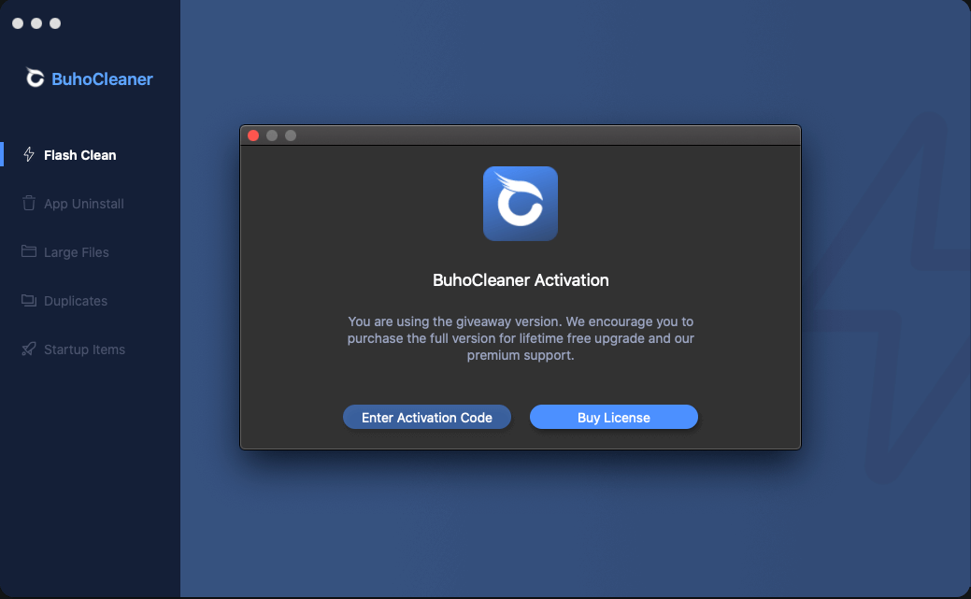Click the large BuhoCleaner app icon in dialog

521,203
